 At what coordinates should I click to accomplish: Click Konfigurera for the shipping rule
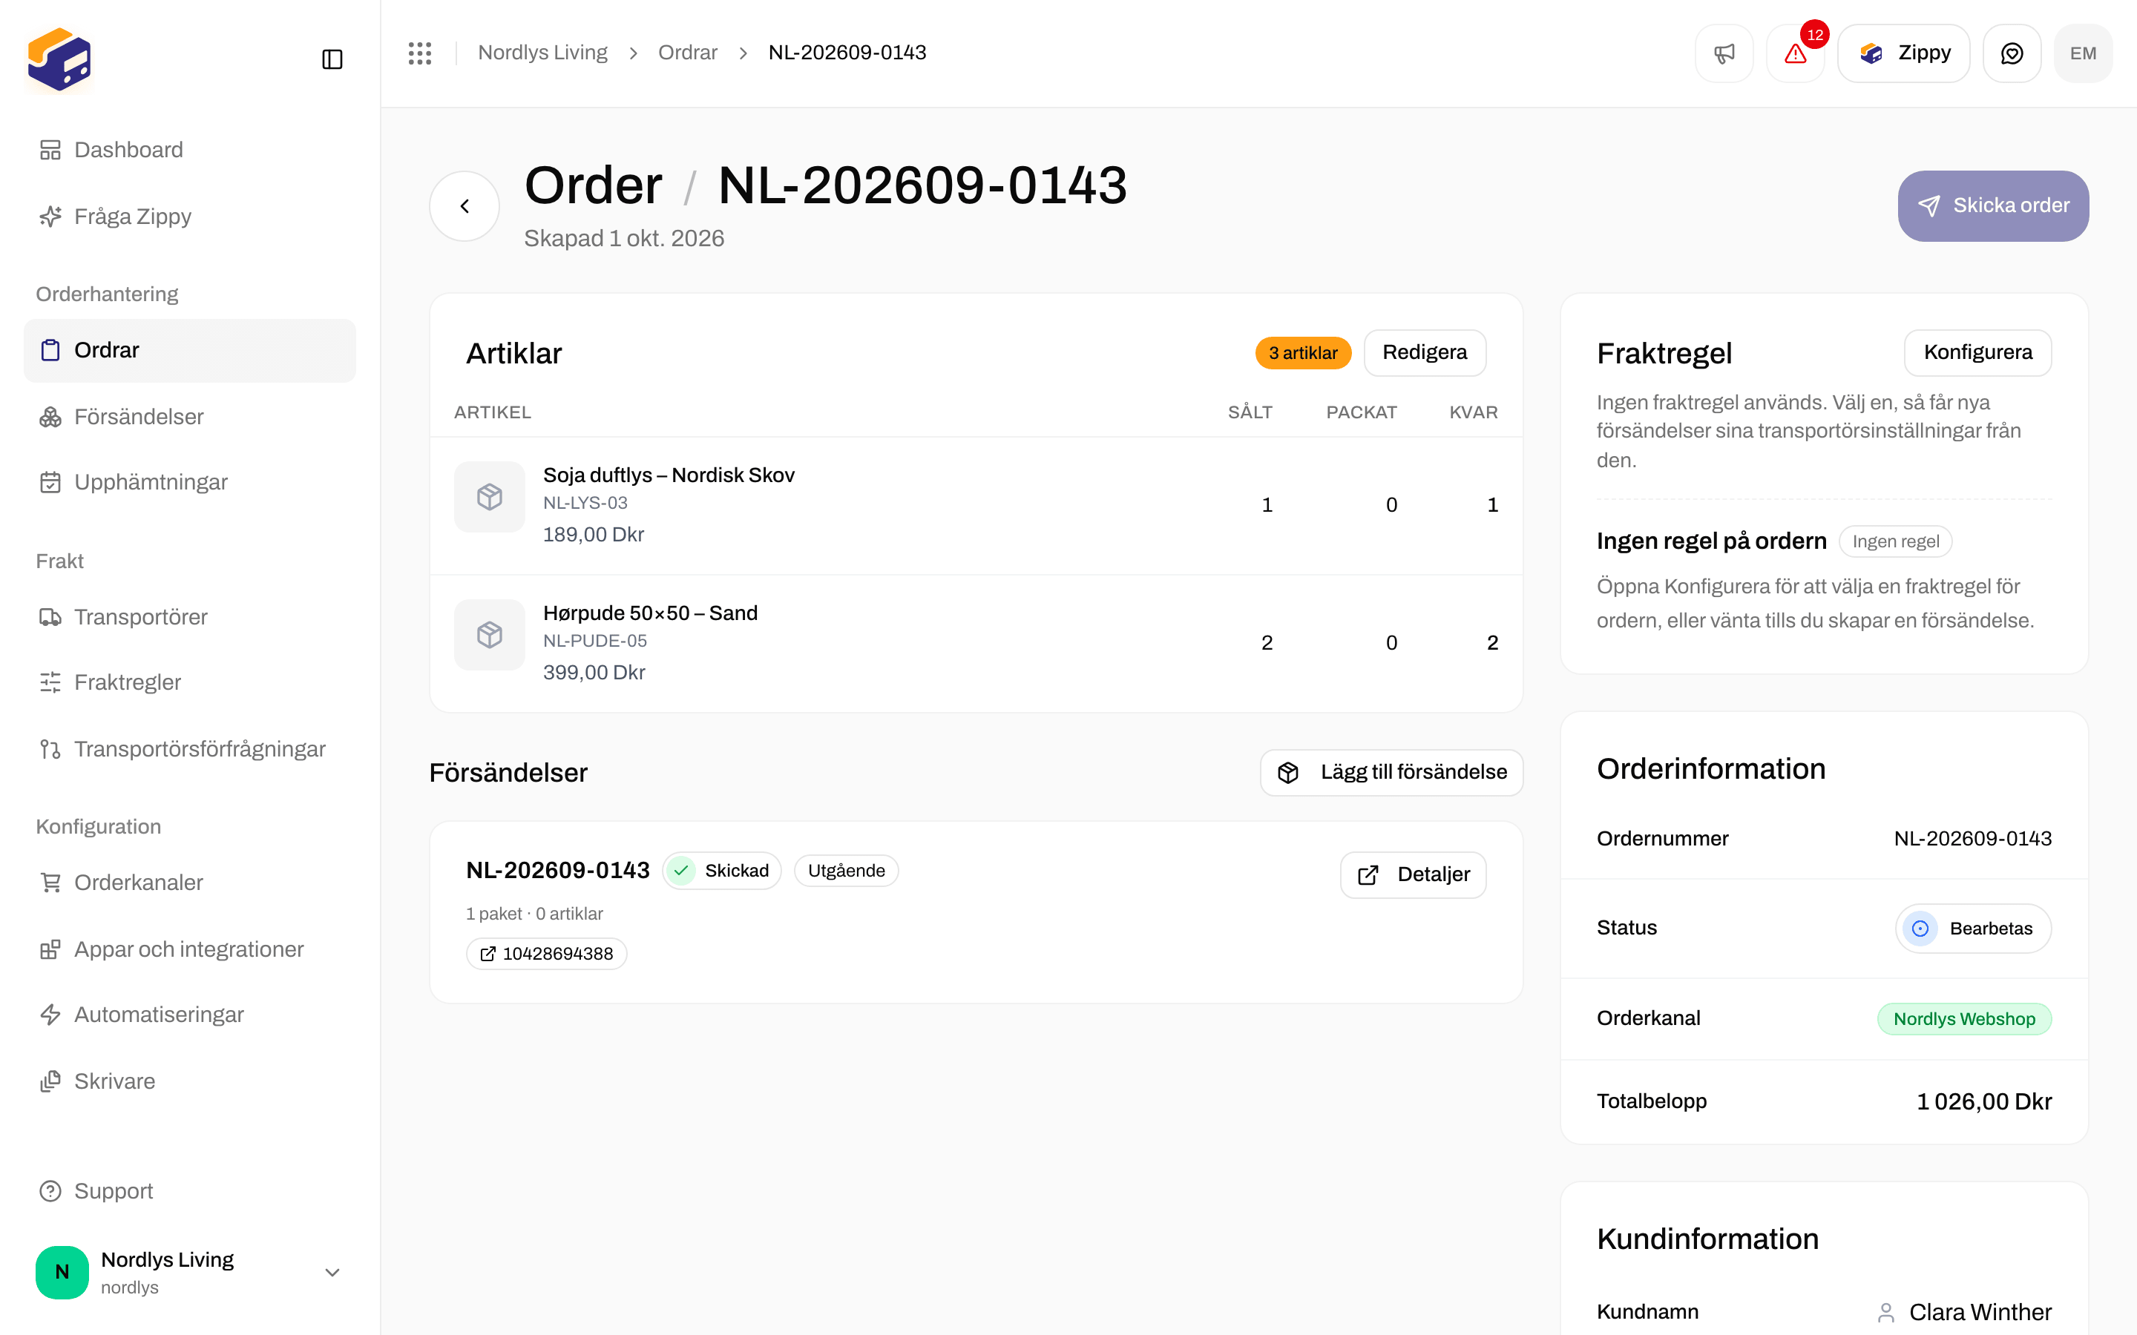pyautogui.click(x=1977, y=352)
